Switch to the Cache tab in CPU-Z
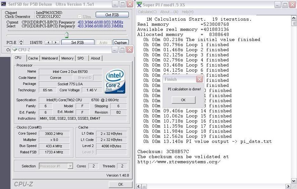297x189 pixels. [x=33, y=58]
